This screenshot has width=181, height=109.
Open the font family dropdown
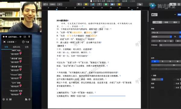166,33
